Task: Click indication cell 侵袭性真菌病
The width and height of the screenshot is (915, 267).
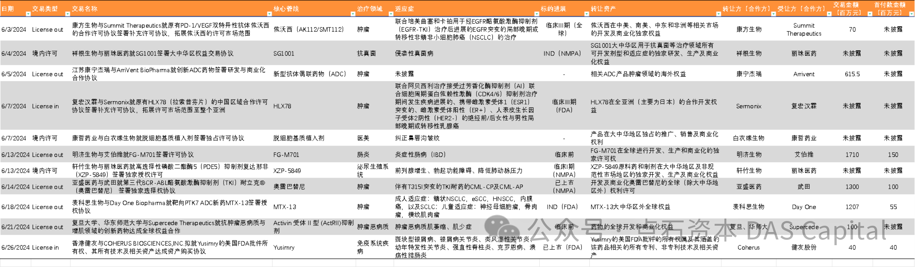Action: point(414,53)
